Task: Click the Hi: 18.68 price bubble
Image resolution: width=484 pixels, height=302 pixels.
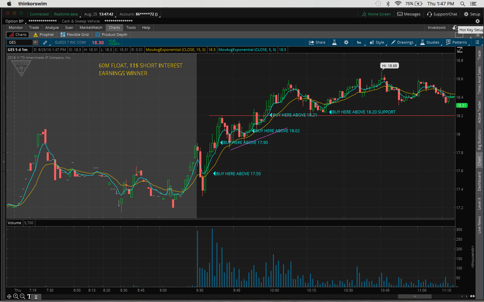Action: (389, 66)
